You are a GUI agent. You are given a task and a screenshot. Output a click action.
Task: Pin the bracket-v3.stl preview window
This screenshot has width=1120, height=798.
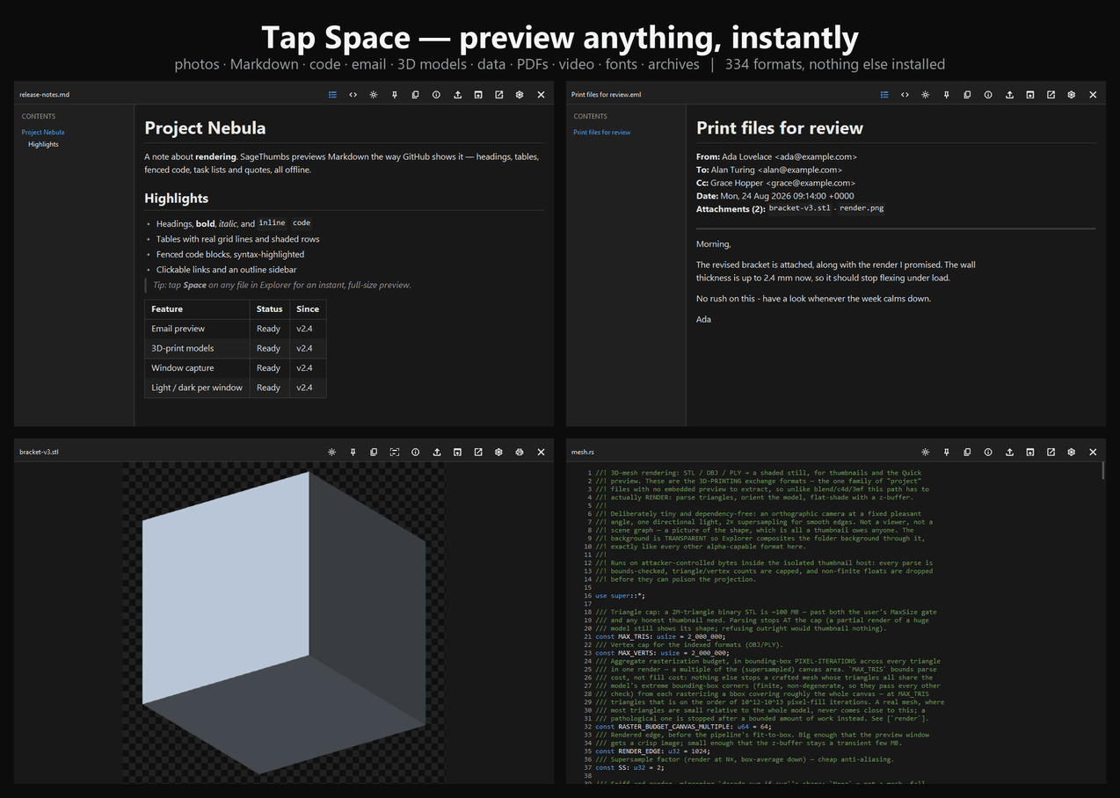click(353, 452)
